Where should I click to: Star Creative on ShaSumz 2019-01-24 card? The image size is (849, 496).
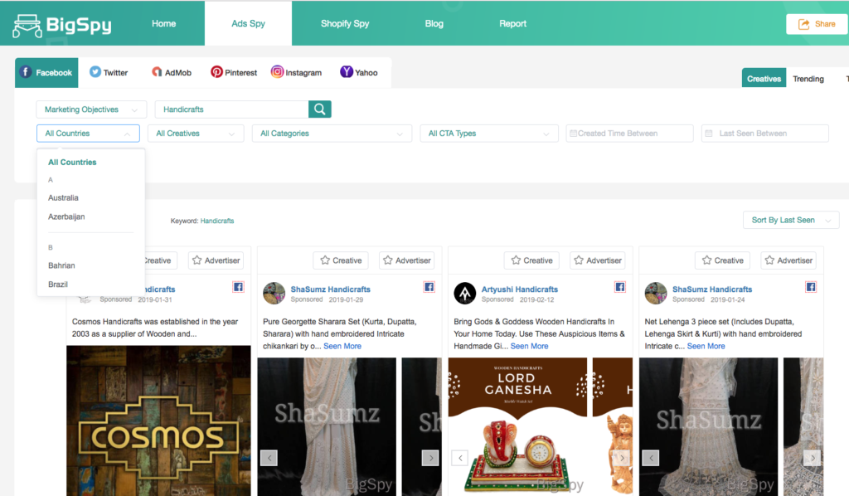click(722, 260)
